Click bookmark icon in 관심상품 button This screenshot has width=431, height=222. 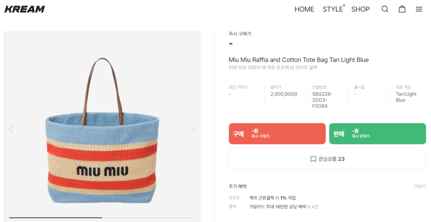tap(313, 159)
